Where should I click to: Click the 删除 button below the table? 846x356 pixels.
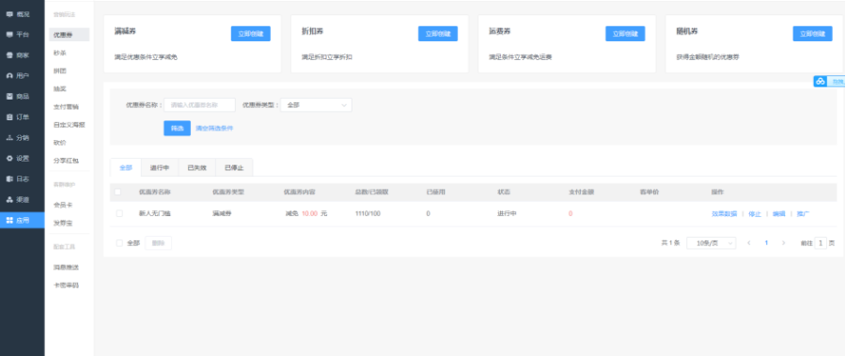click(158, 243)
